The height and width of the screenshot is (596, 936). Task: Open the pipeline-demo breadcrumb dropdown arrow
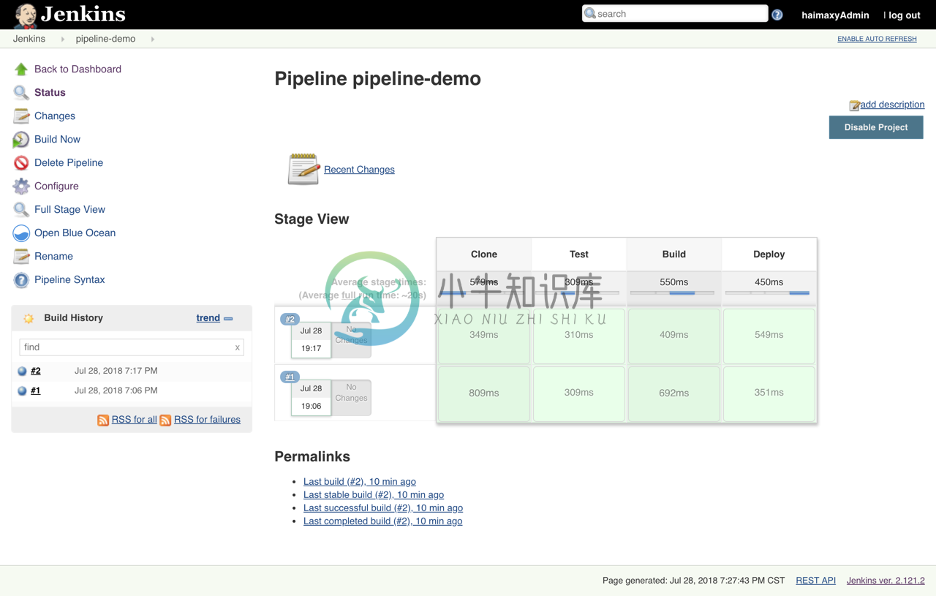tap(153, 39)
